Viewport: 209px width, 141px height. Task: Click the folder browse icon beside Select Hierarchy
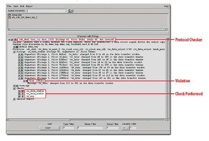pyautogui.click(x=70, y=11)
